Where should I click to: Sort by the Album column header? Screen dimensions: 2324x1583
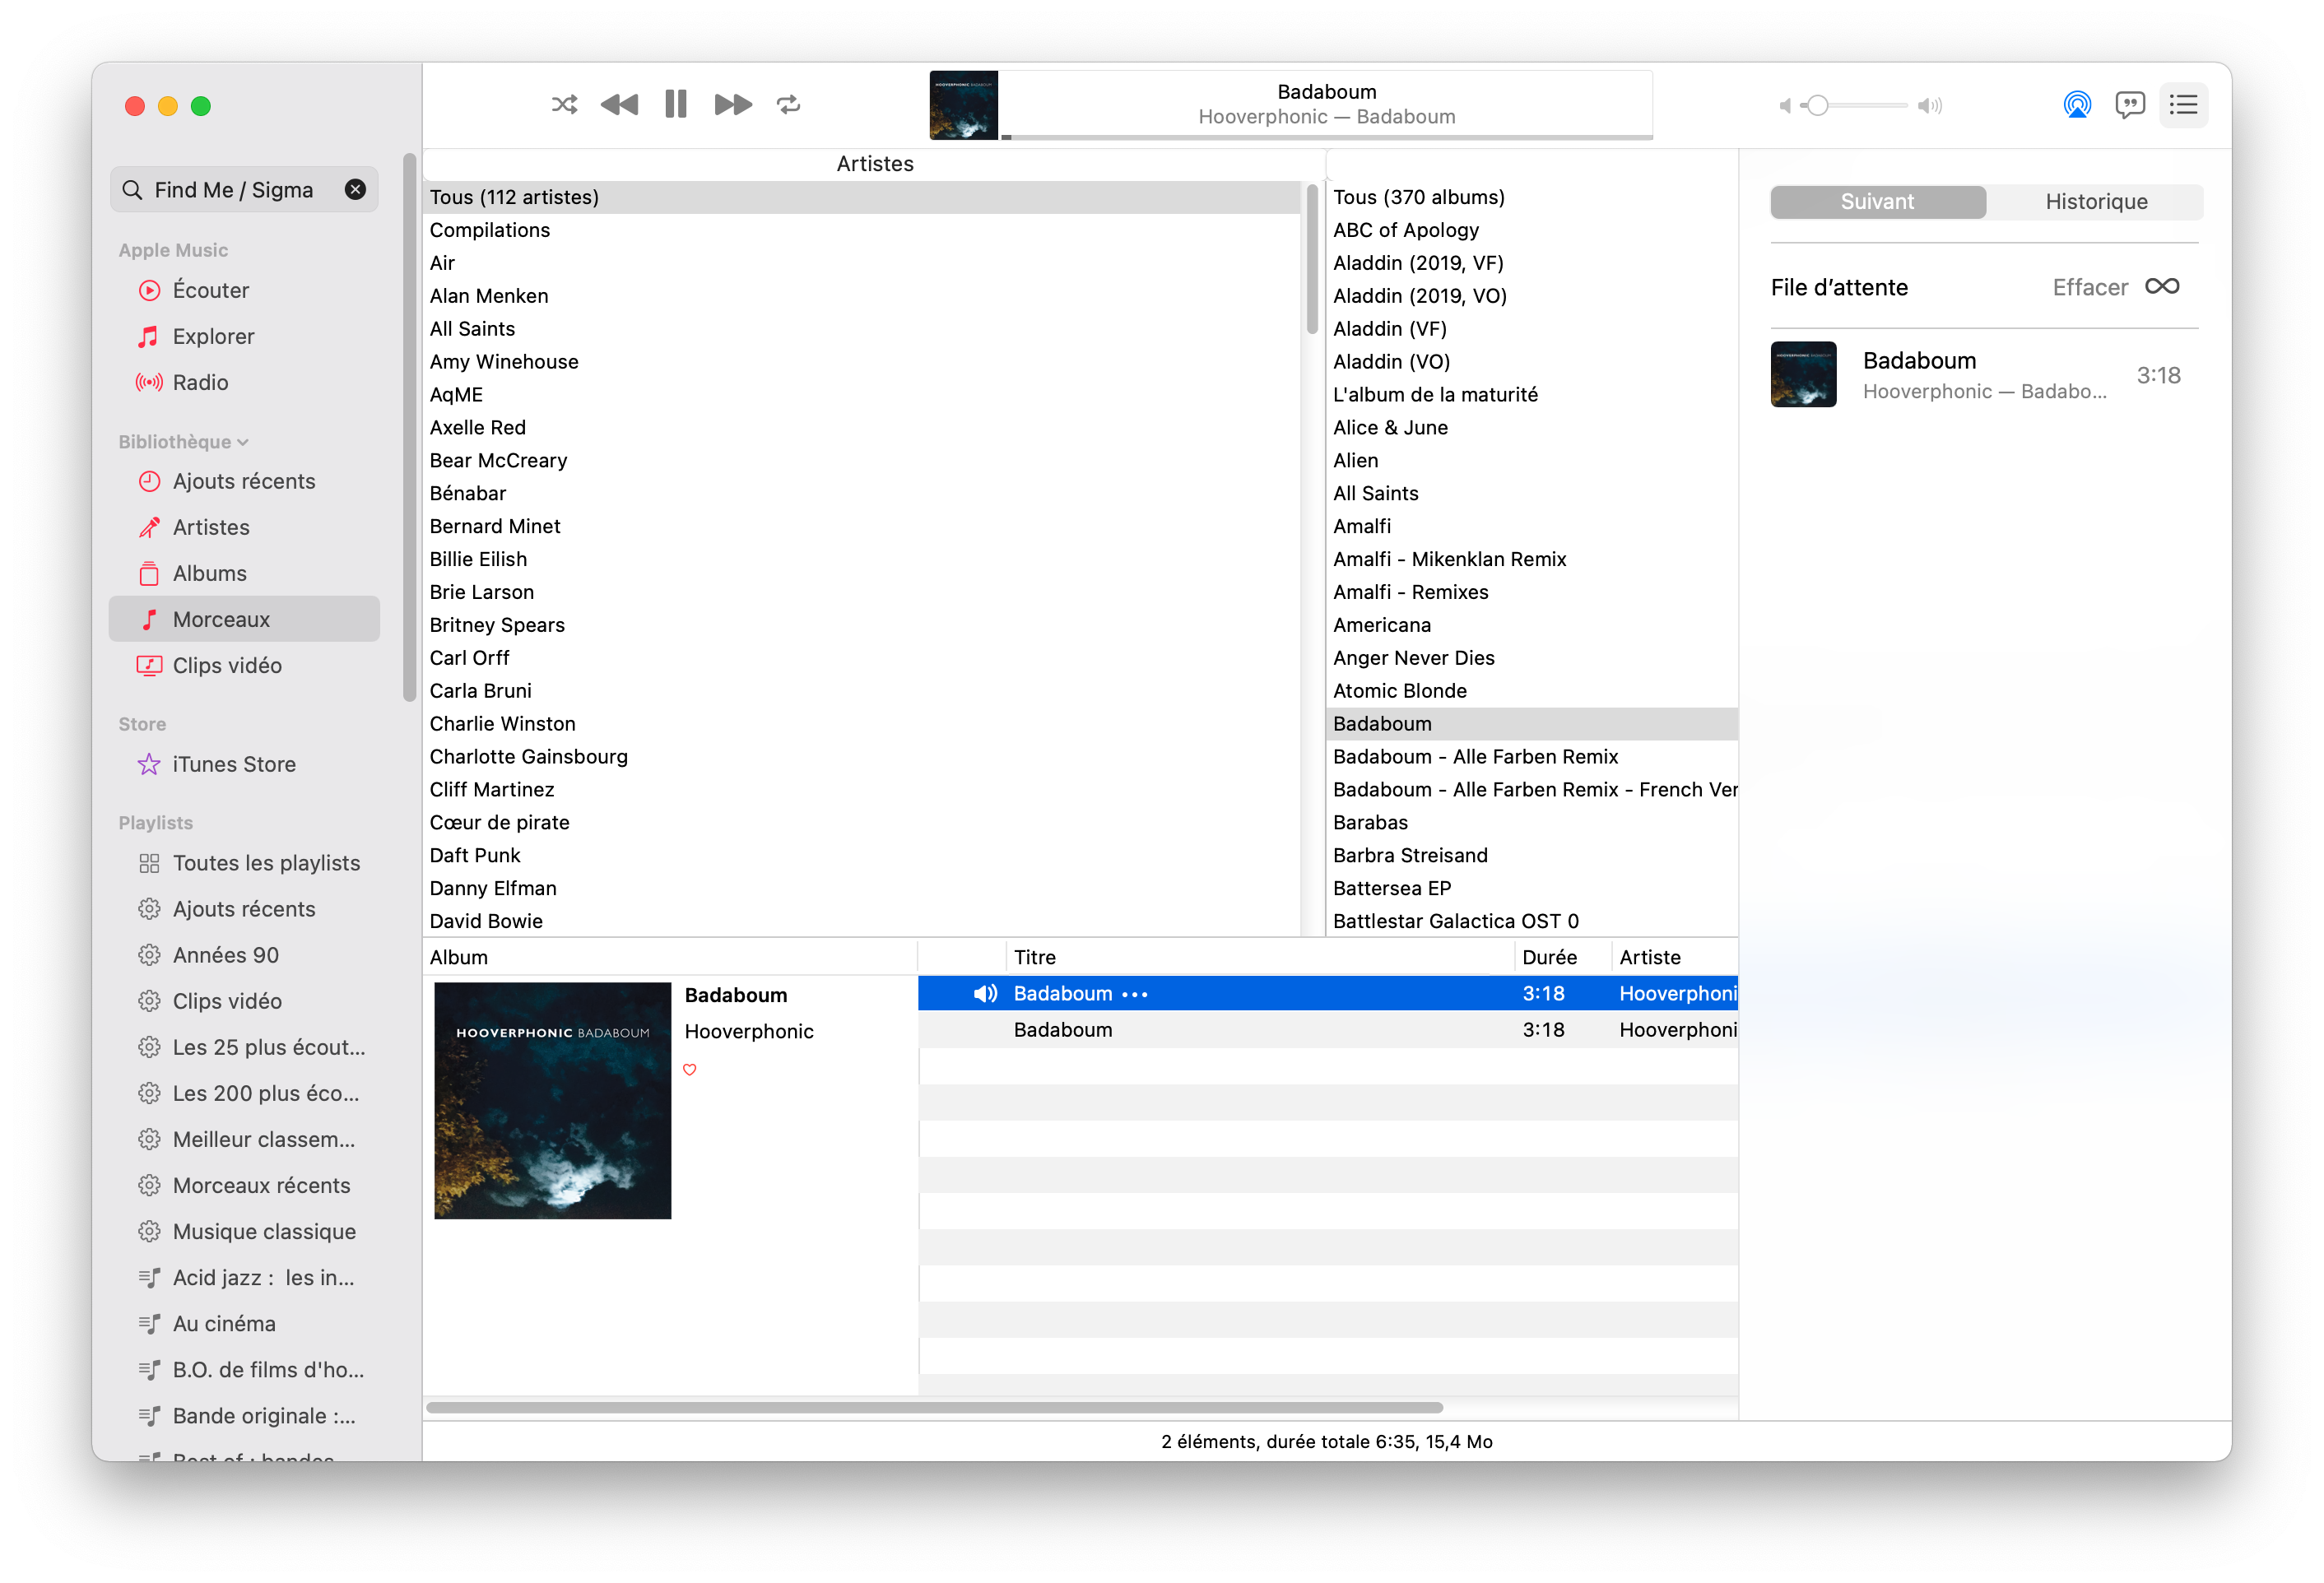[x=669, y=957]
